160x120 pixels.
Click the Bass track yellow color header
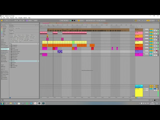pyautogui.click(x=139, y=42)
